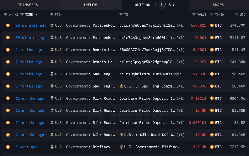
Task: Click BTC token icon on the $74.79M row
Action: coord(212,25)
